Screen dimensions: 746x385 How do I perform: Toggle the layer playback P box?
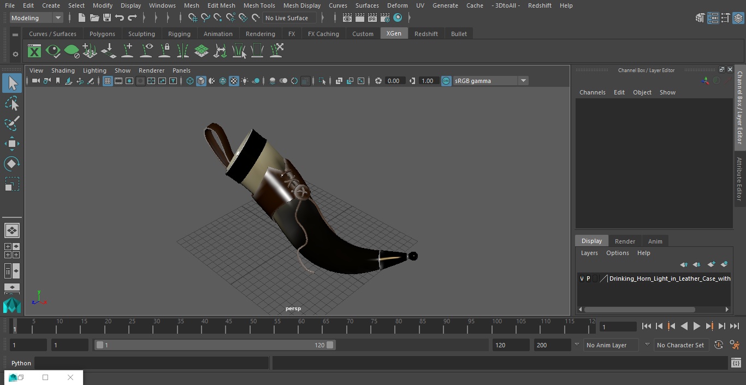588,279
